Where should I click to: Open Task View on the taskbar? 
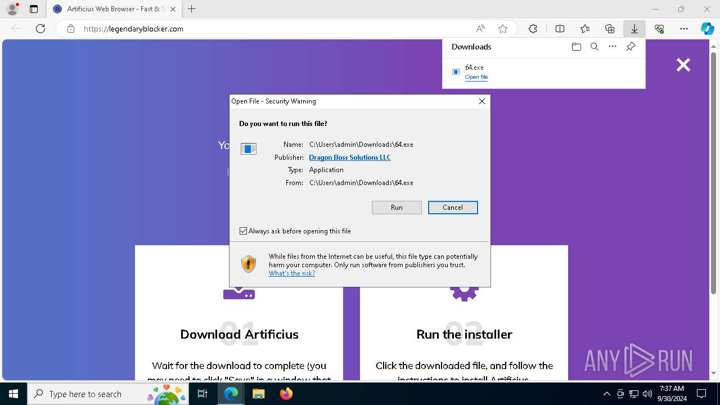[x=203, y=394]
